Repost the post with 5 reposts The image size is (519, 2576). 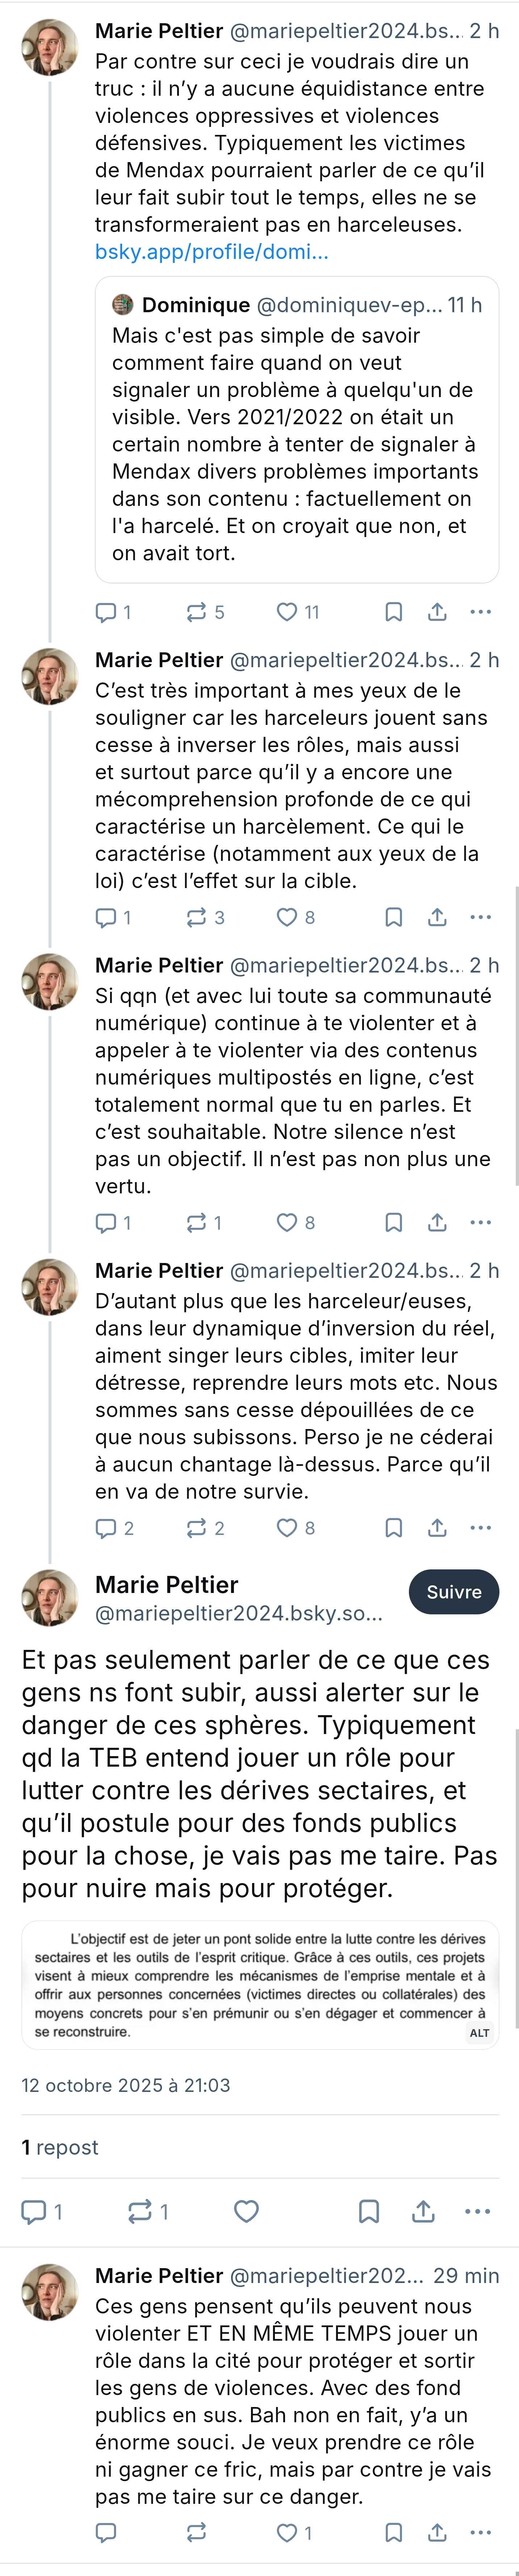coord(197,612)
